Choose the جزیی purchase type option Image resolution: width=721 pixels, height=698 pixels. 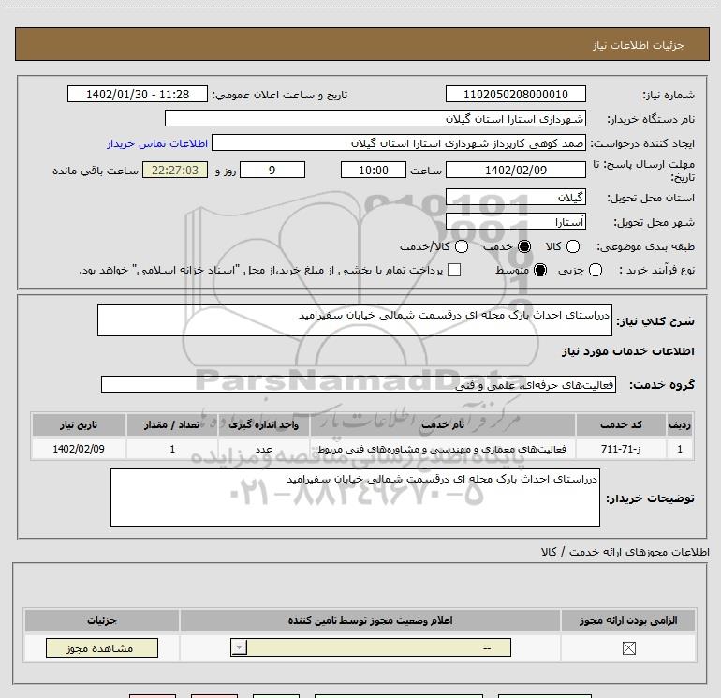[596, 270]
